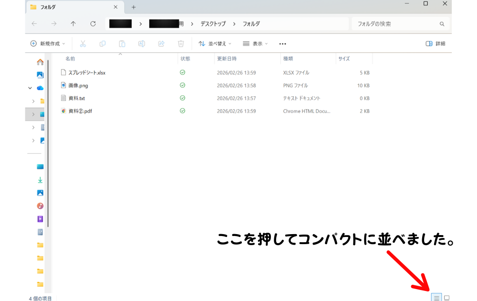Sort by 更新日時 column header
The height and width of the screenshot is (301, 477).
[x=227, y=59]
